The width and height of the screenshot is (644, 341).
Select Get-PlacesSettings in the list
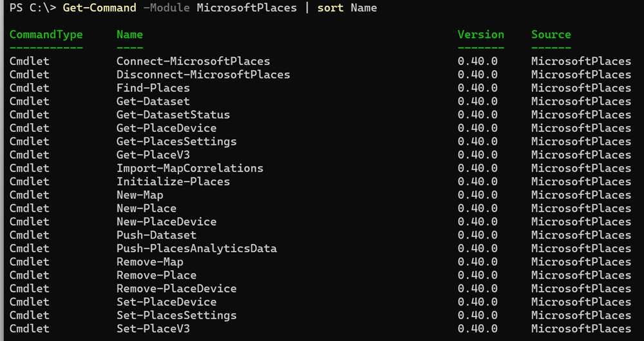176,142
